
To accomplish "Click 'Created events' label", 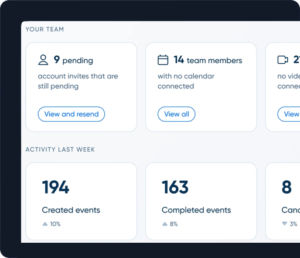I will [x=71, y=210].
